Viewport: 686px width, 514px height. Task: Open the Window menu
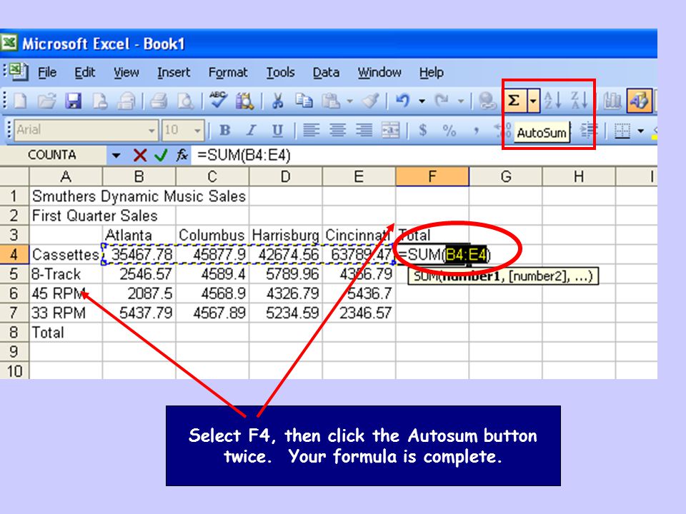(x=379, y=72)
